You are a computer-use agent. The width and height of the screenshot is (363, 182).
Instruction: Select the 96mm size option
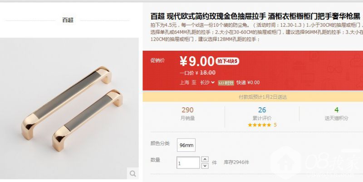click(x=186, y=145)
